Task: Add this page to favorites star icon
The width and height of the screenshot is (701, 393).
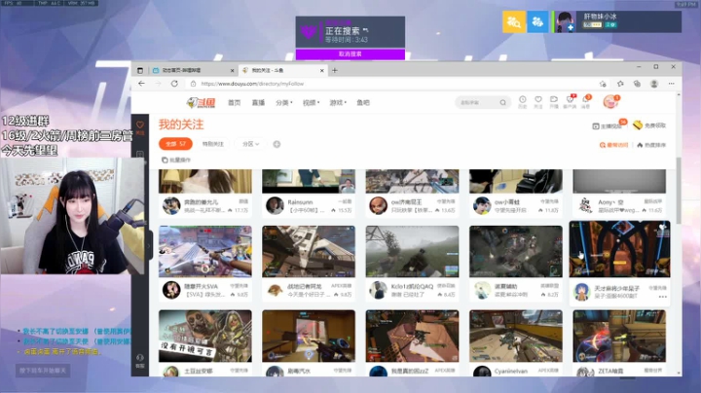Action: (603, 84)
